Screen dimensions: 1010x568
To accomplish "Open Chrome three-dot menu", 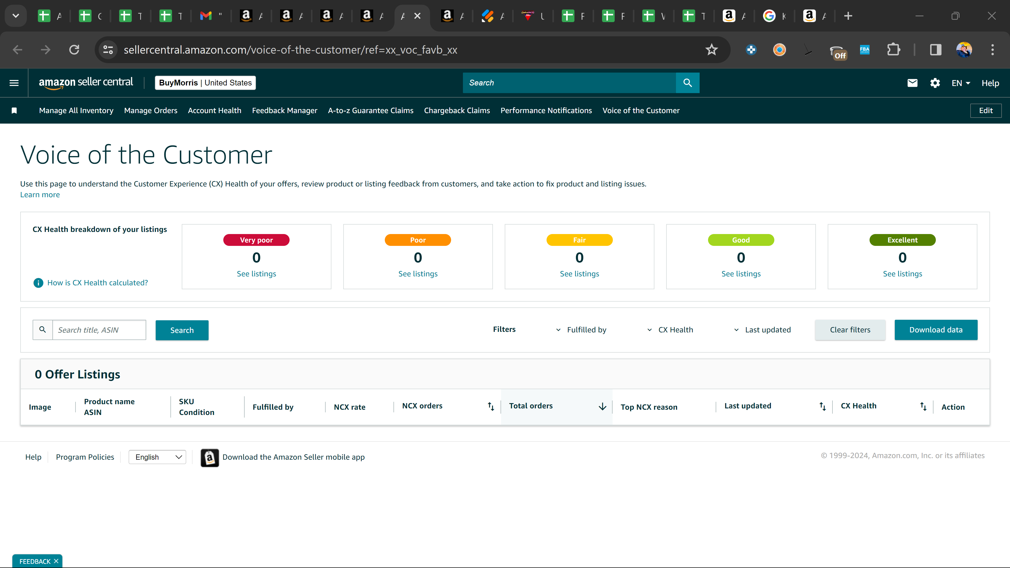I will pos(993,50).
